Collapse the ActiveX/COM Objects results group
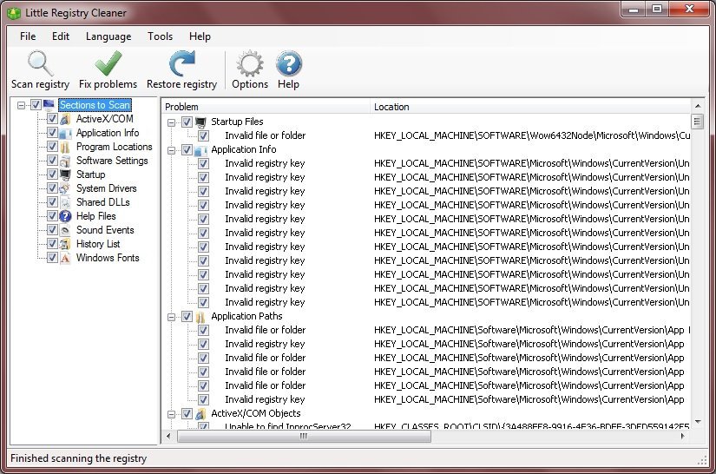The height and width of the screenshot is (474, 716). [171, 414]
